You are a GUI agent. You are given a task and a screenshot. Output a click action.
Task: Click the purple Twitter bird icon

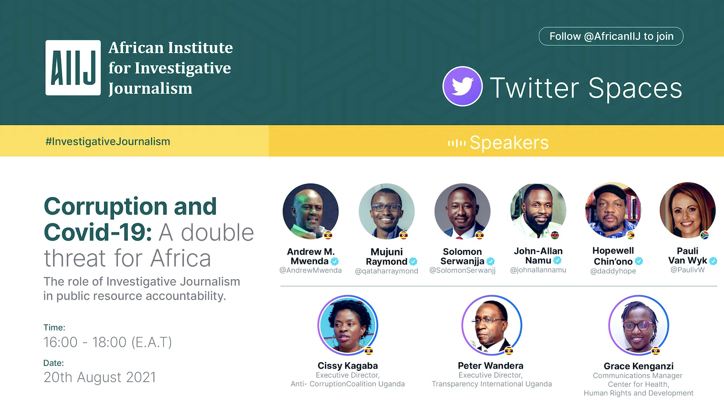pyautogui.click(x=462, y=86)
